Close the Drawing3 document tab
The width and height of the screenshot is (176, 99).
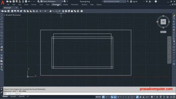(x=16, y=8)
